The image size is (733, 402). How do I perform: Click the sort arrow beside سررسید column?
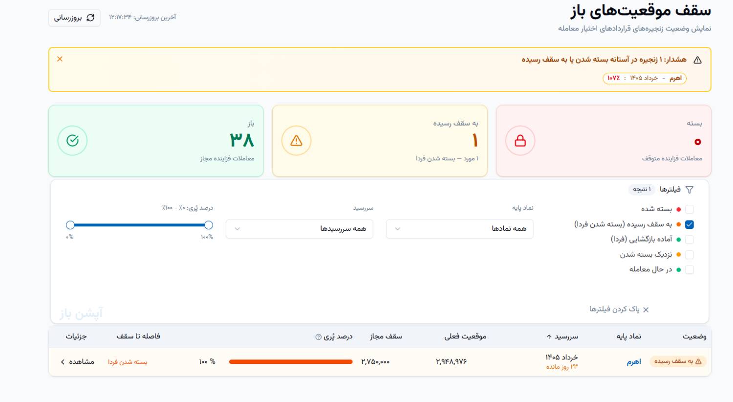549,337
